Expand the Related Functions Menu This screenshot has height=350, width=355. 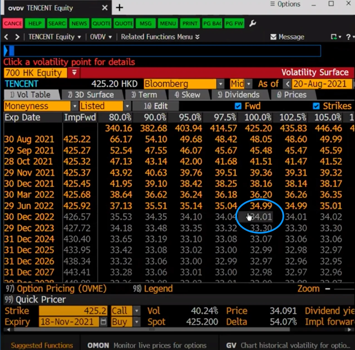(160, 37)
